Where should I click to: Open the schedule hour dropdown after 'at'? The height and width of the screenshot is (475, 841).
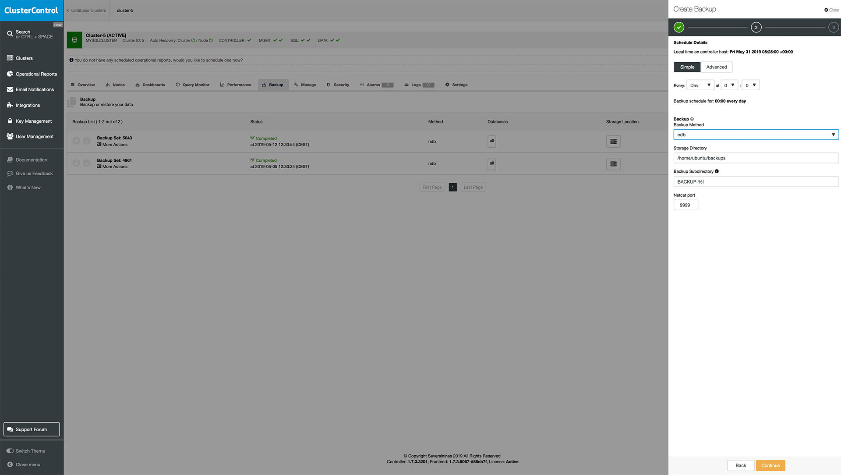click(729, 85)
